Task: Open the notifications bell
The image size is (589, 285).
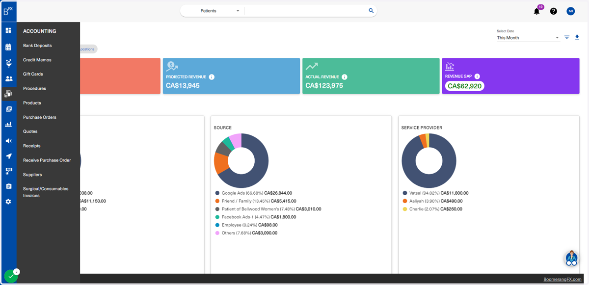Action: [x=536, y=11]
